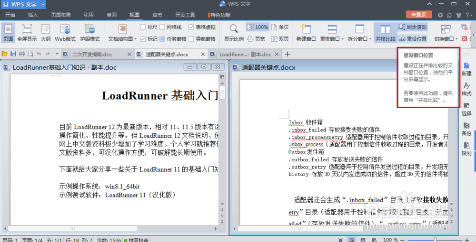476x242 pixels.
Task: Add a new document tab with plus
Action: point(287,54)
